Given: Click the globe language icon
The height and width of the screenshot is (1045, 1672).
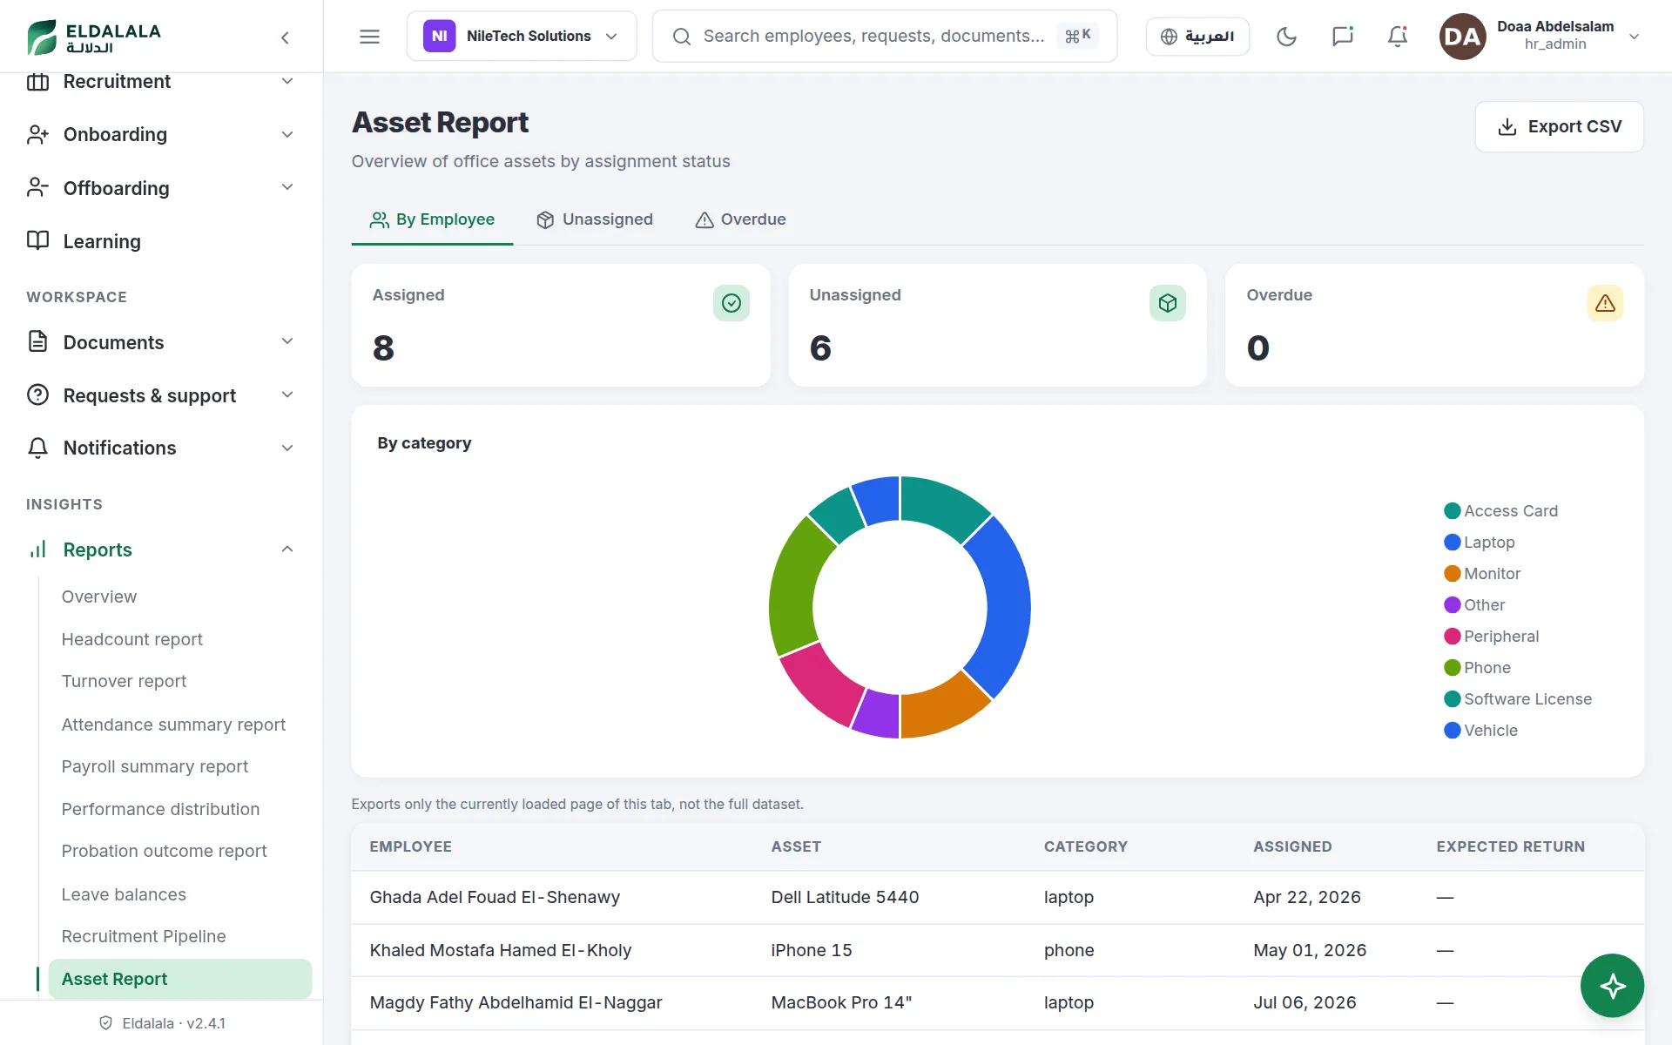Looking at the screenshot, I should pyautogui.click(x=1169, y=37).
